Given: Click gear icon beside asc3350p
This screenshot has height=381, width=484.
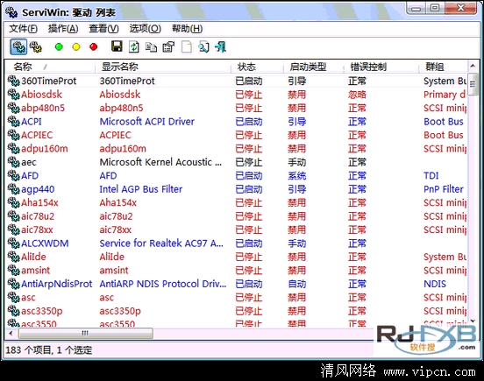Looking at the screenshot, I should coord(13,311).
